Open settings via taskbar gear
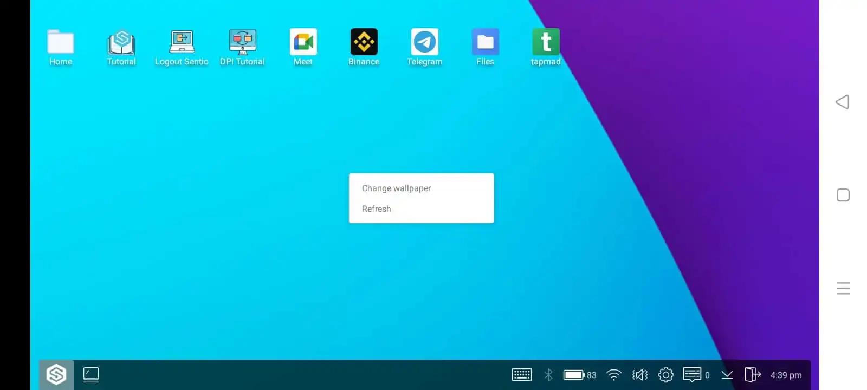This screenshot has width=867, height=390. (x=665, y=375)
